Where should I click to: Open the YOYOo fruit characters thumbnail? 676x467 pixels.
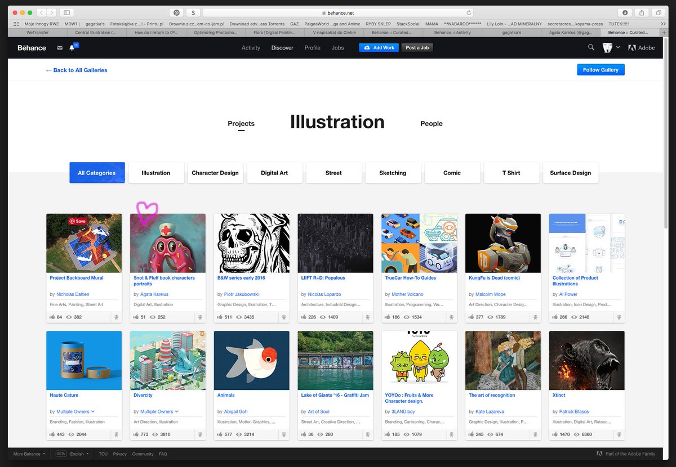click(x=419, y=360)
